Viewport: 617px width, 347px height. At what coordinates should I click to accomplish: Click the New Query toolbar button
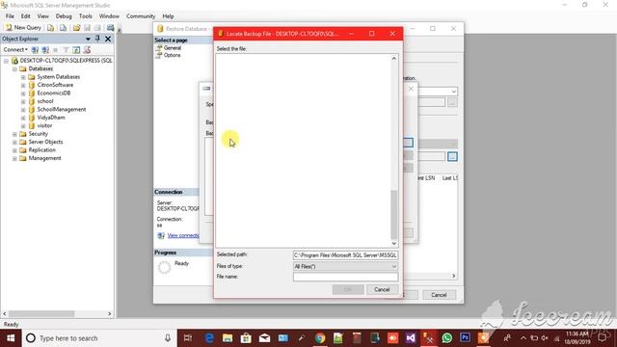pos(23,28)
